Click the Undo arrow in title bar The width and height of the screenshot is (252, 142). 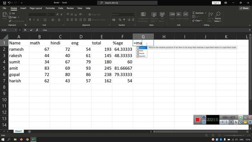point(9,3)
